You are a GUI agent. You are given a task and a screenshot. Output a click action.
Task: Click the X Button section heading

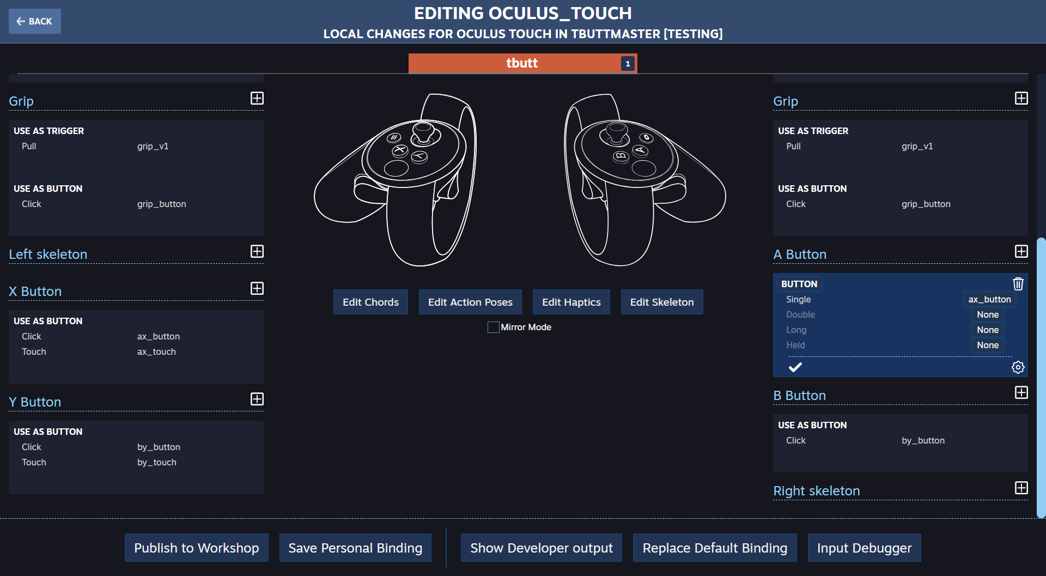[x=35, y=291]
